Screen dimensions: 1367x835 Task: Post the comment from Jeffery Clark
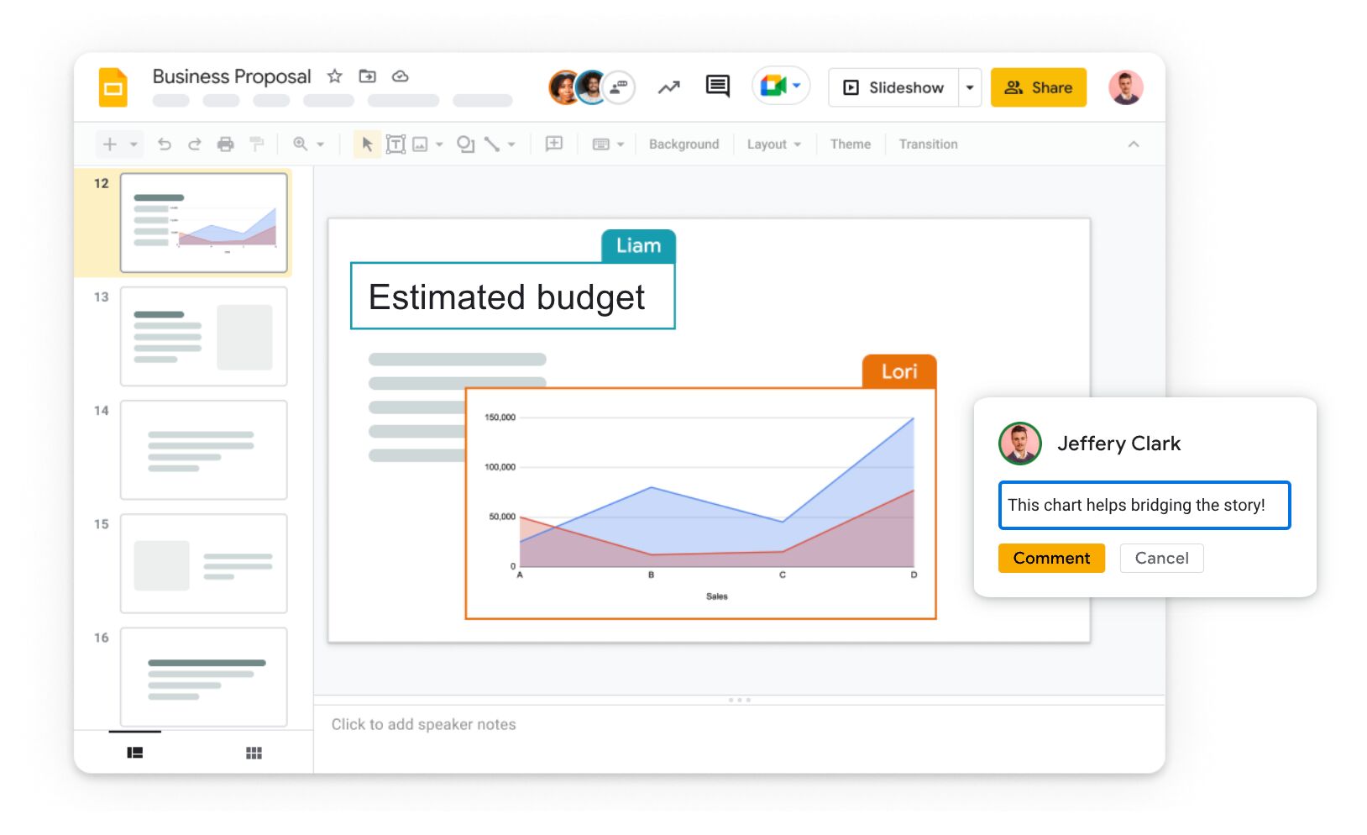1051,558
